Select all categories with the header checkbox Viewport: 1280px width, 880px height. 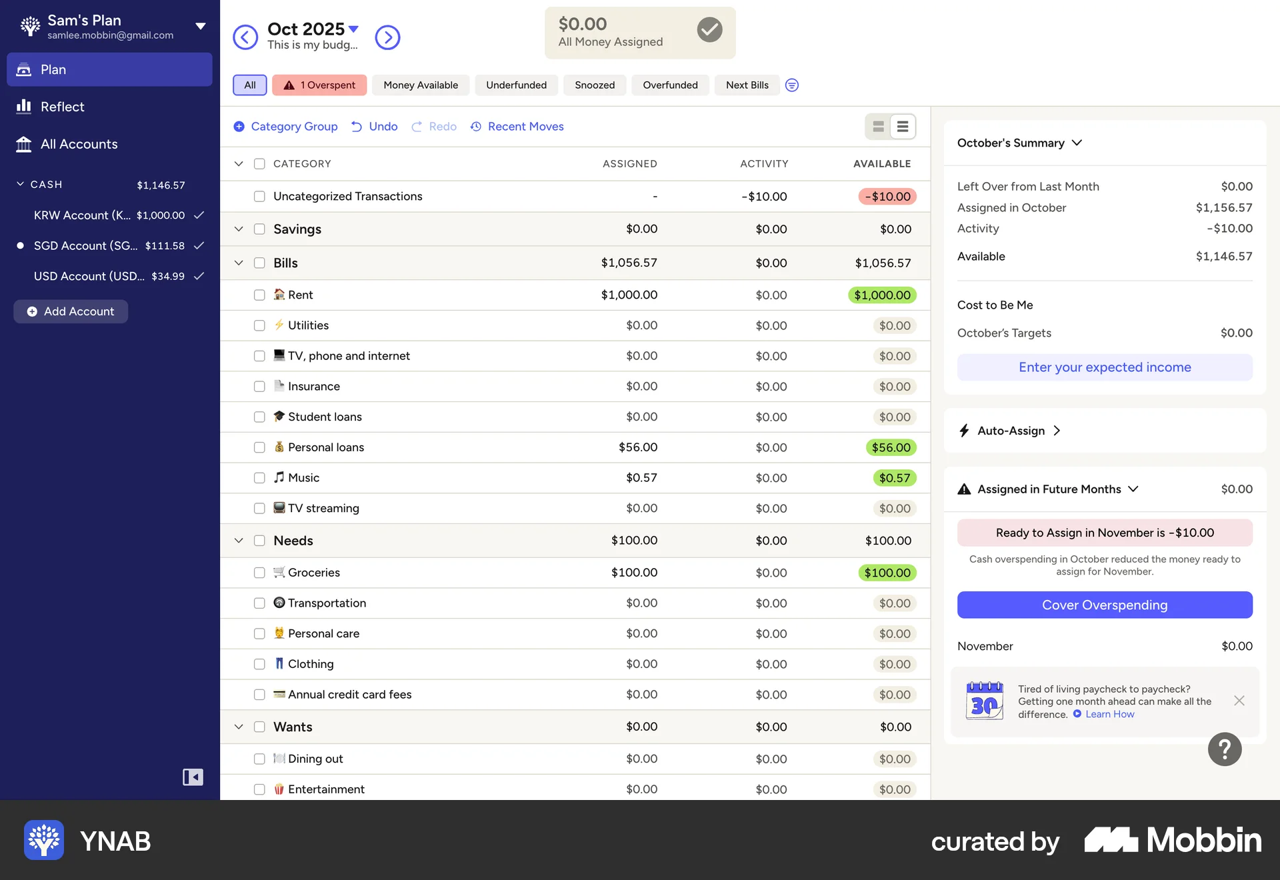(x=259, y=164)
